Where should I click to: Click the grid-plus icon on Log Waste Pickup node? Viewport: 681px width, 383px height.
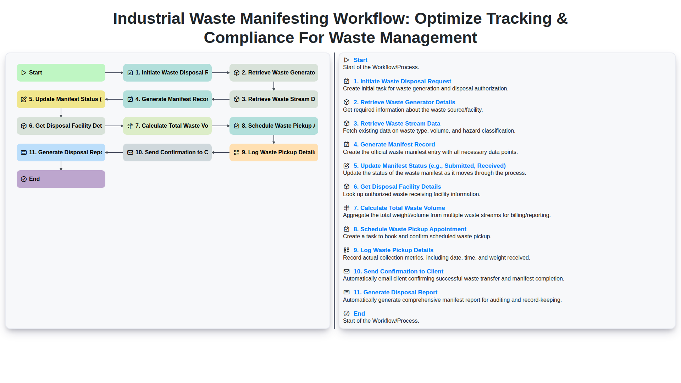pyautogui.click(x=237, y=152)
